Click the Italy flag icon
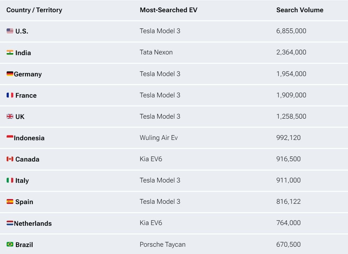 (10, 180)
